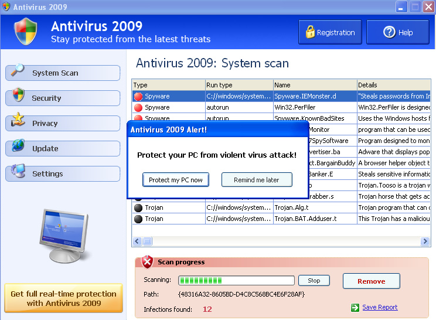Click the computer monitor illustration
This screenshot has width=436, height=320.
(x=65, y=236)
